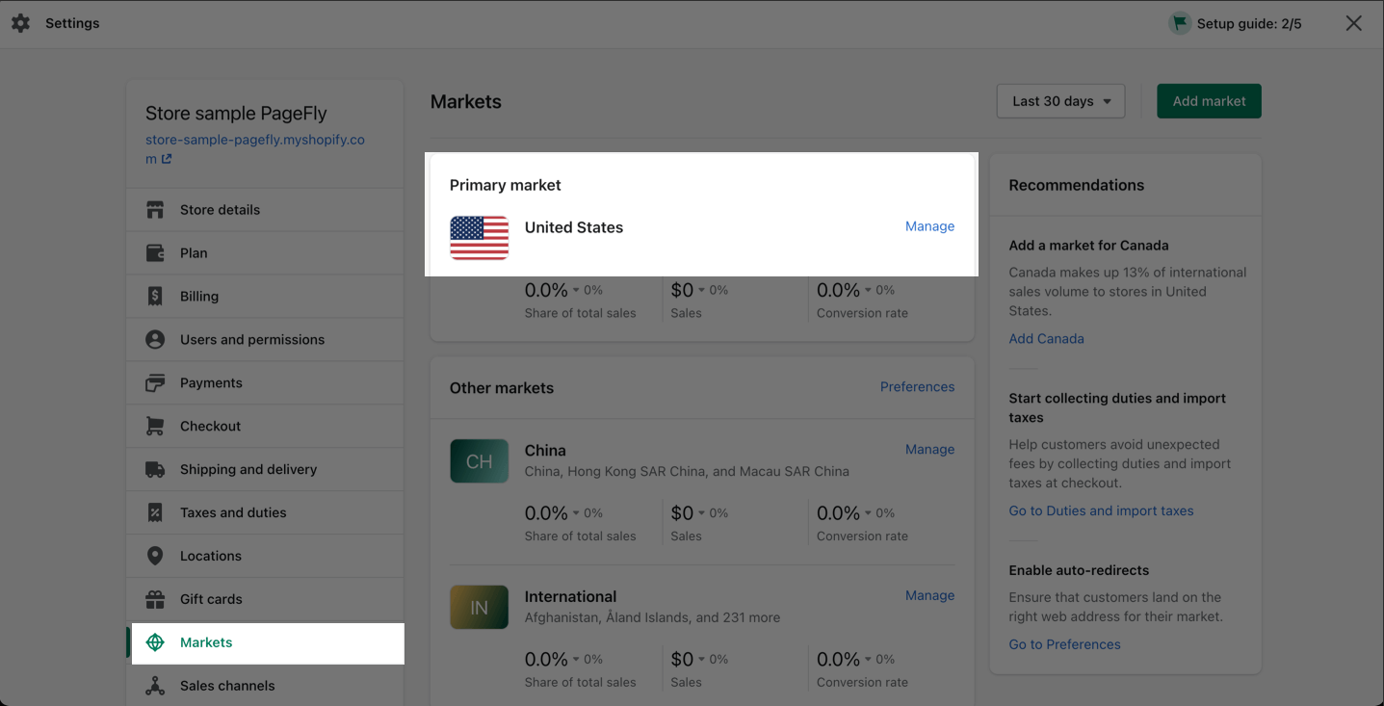Open the Last 30 days dropdown

1060,101
